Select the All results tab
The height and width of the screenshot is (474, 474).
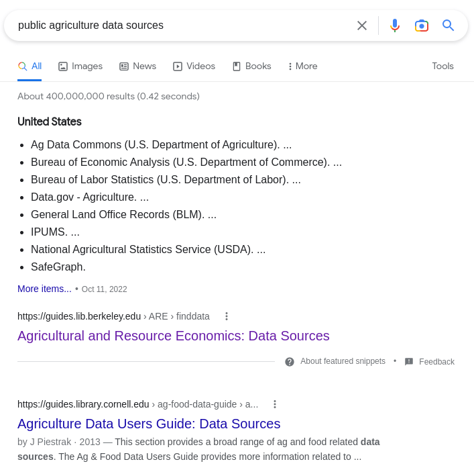click(x=29, y=66)
